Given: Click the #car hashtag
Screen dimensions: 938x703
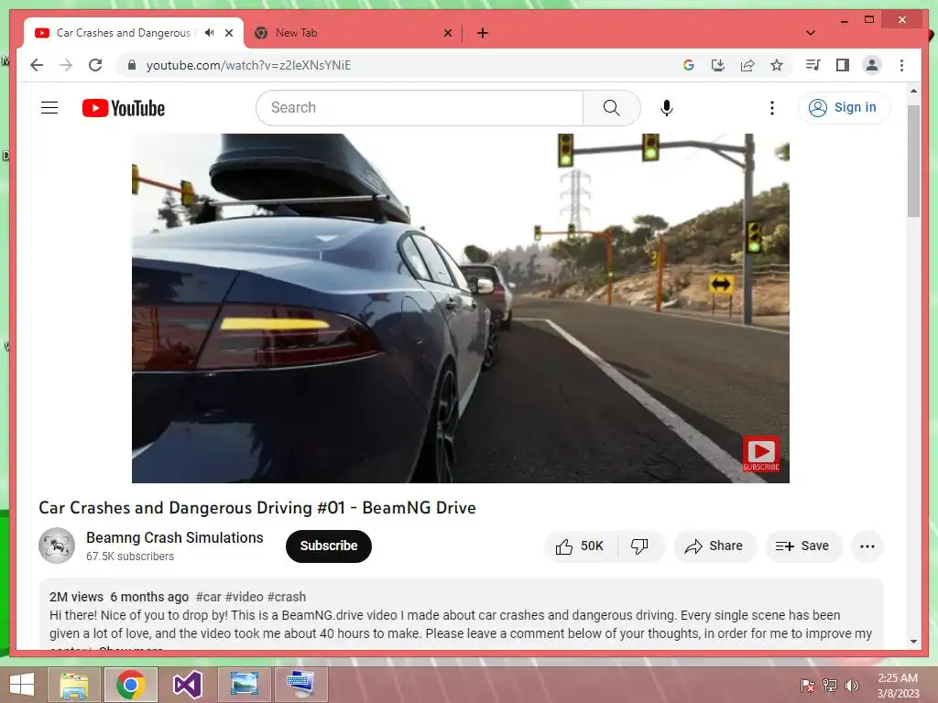Looking at the screenshot, I should 209,597.
